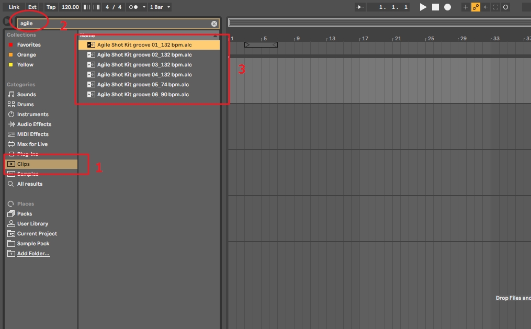Click the Session Record circle icon
531x329 pixels.
pos(505,7)
